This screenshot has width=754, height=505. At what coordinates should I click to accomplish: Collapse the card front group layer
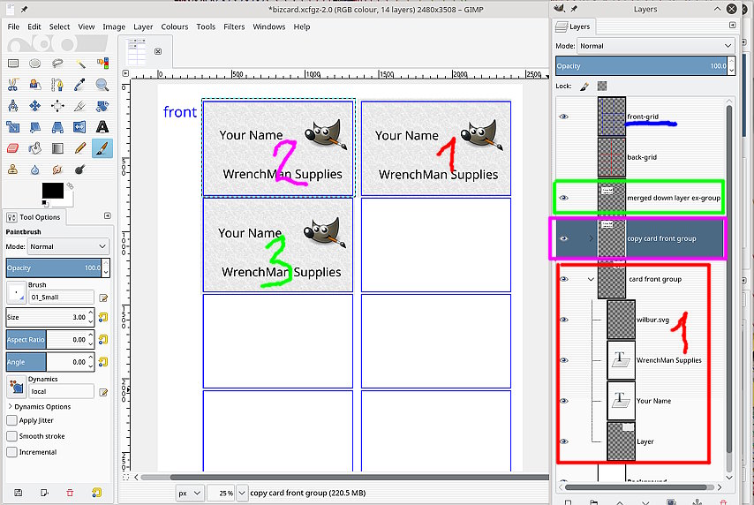click(590, 279)
